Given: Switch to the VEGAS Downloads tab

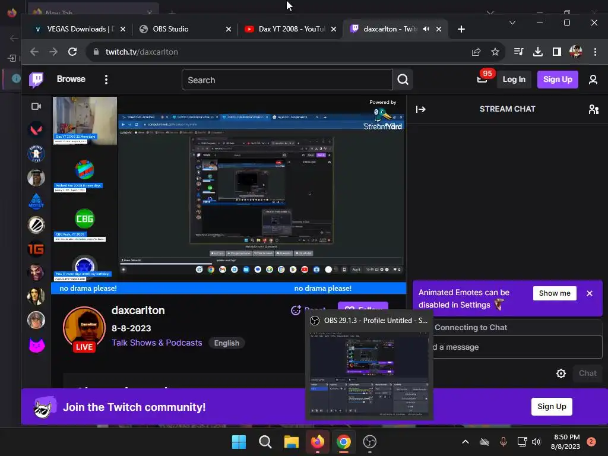Looking at the screenshot, I should (x=80, y=29).
